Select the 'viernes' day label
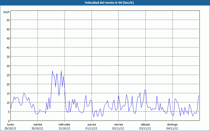210x131 pixels. pyautogui.click(x=118, y=124)
